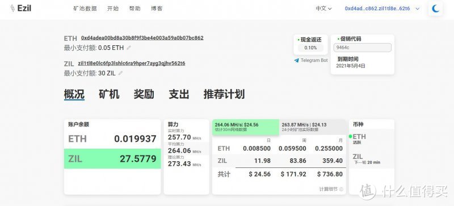Viewport: 454px width, 206px height.
Task: Click daily ETH value 0.008500
Action: [x=257, y=149]
